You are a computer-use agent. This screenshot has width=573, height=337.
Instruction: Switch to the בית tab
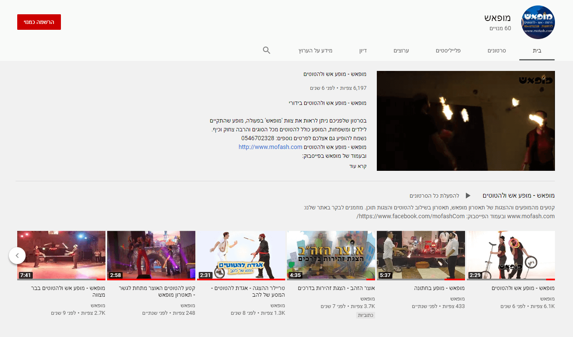[x=537, y=50]
